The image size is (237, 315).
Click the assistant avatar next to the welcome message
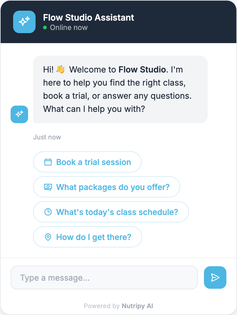tap(19, 114)
